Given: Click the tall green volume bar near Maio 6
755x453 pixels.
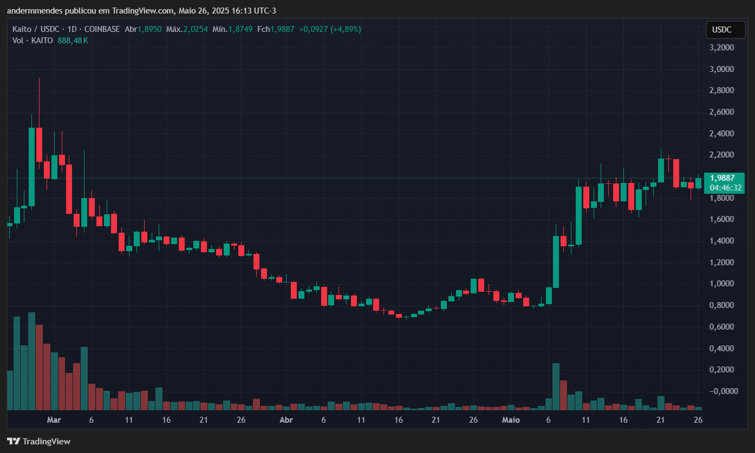Looking at the screenshot, I should 556,386.
